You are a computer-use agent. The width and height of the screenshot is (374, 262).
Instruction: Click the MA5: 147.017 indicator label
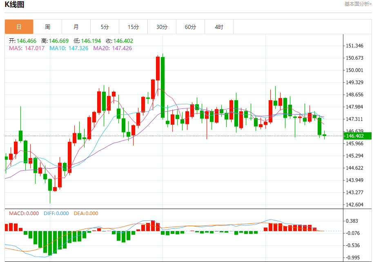27,48
